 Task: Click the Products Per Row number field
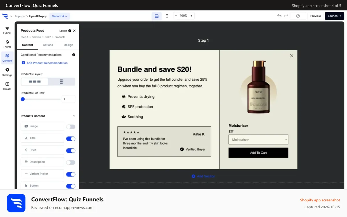coord(68,99)
